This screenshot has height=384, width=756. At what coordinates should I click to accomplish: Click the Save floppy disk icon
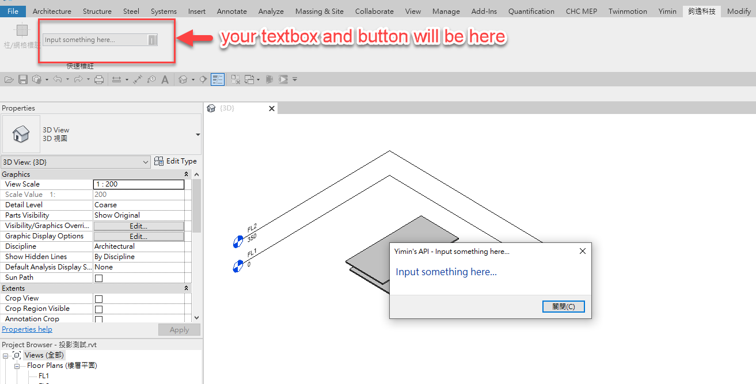pyautogui.click(x=23, y=79)
